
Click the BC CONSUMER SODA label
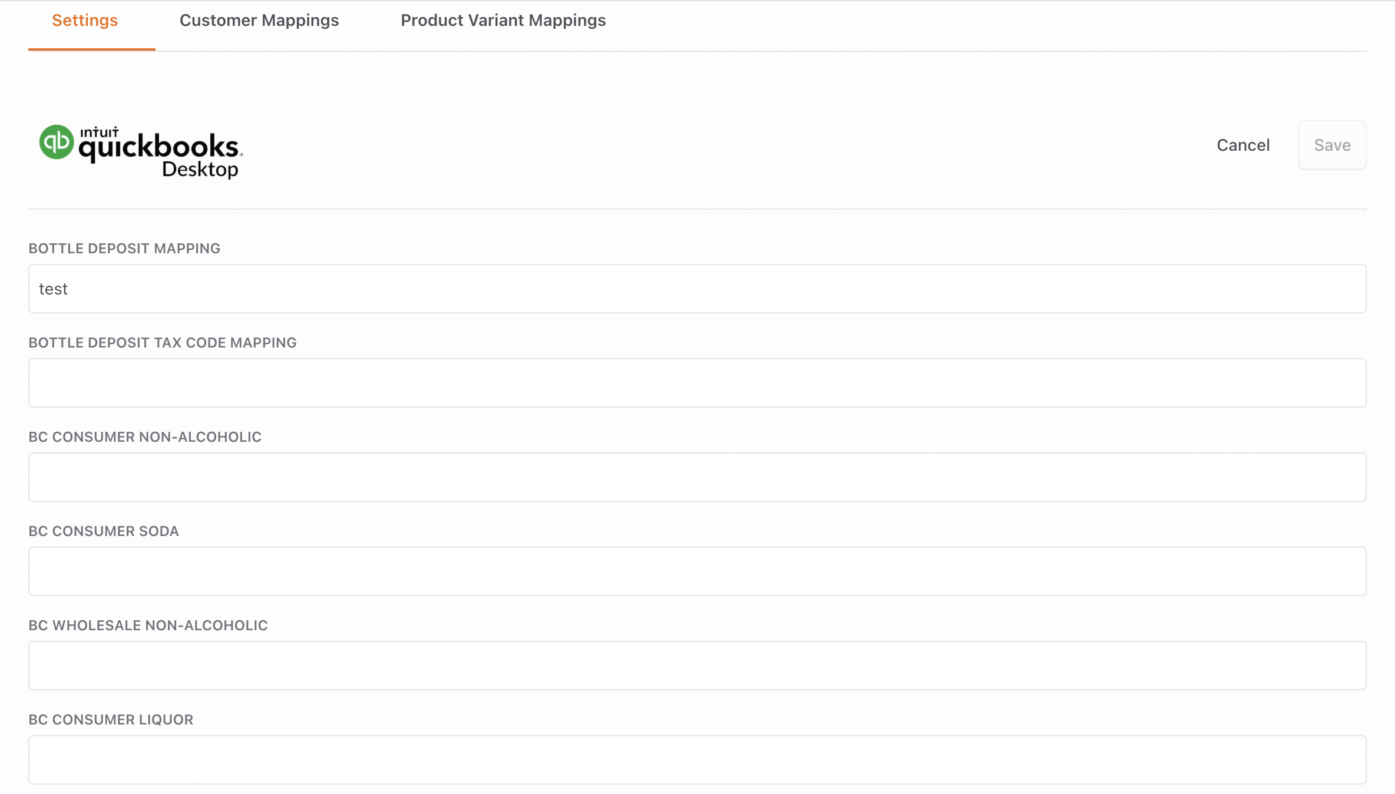[104, 531]
